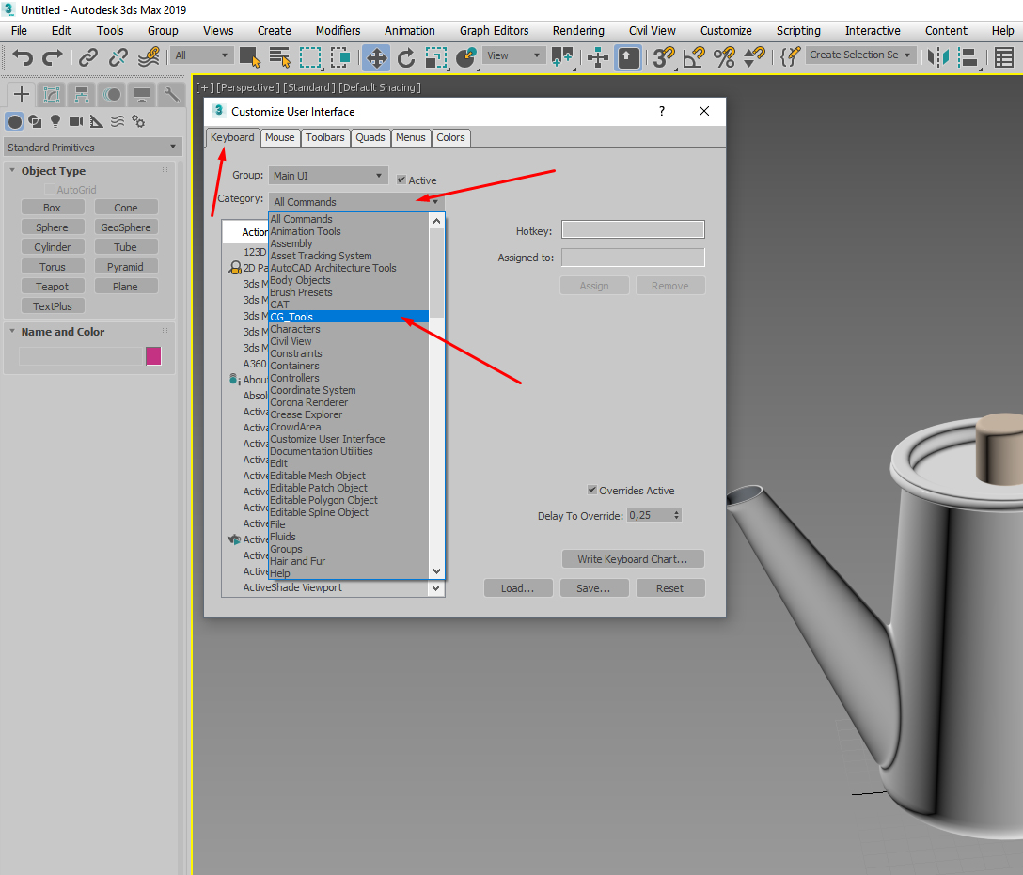The width and height of the screenshot is (1023, 875).
Task: Click the Mirror tool icon
Action: (938, 57)
